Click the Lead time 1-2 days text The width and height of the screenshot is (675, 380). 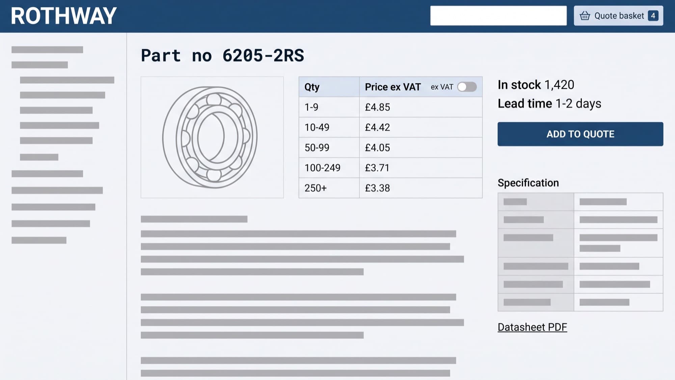[549, 103]
